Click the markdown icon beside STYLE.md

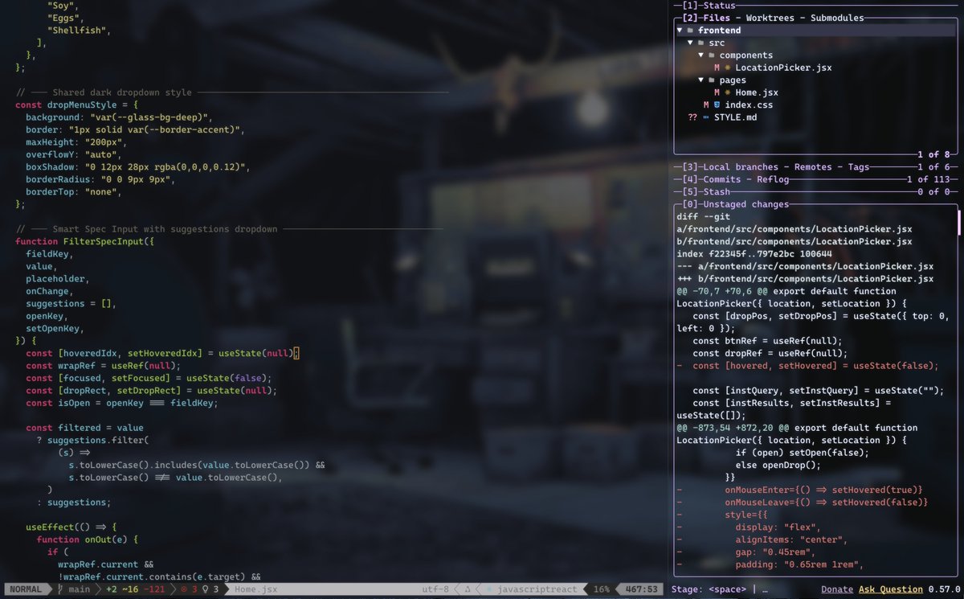(x=706, y=117)
